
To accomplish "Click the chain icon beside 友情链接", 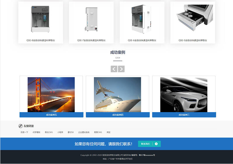I will click(x=20, y=126).
